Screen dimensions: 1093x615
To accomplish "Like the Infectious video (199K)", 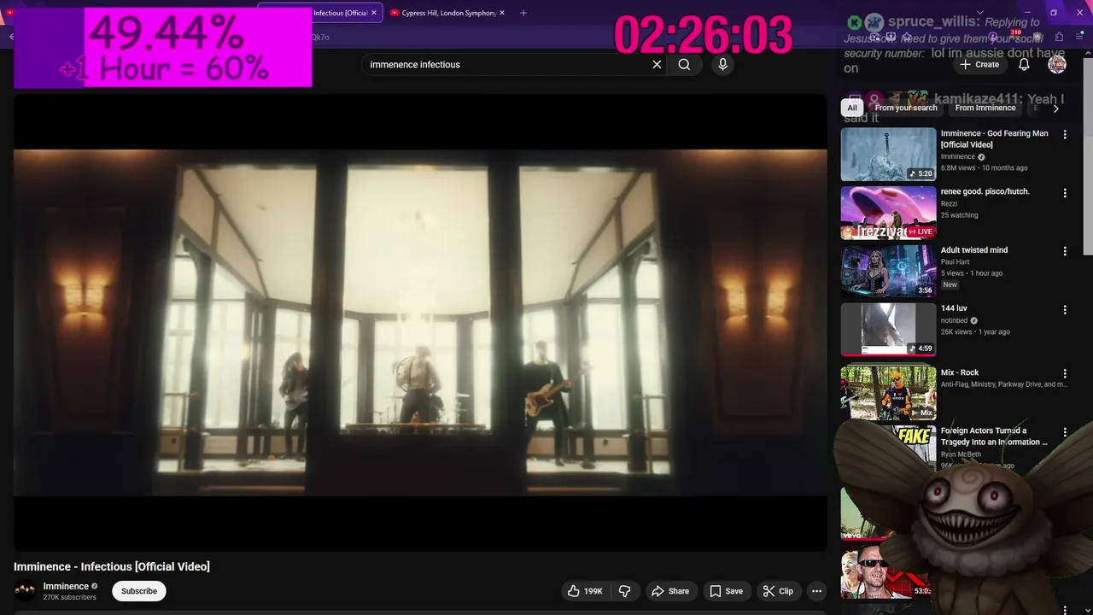I will click(x=586, y=591).
